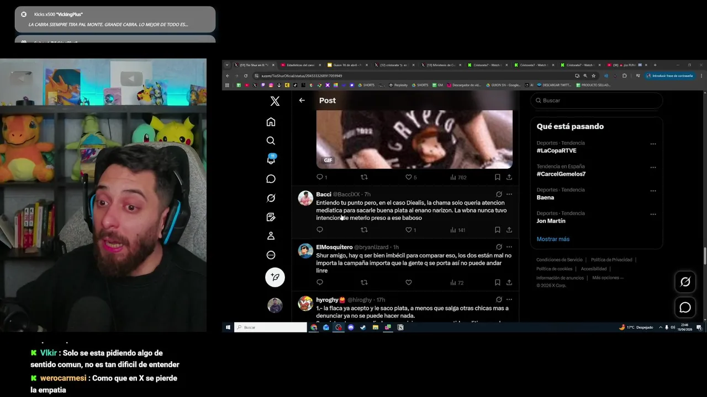The image size is (707, 397).
Task: Share Bacci's comment
Action: (x=509, y=230)
